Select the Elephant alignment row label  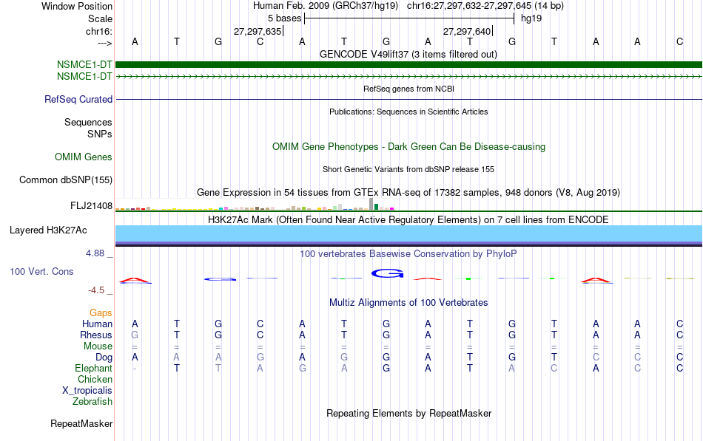click(x=93, y=368)
